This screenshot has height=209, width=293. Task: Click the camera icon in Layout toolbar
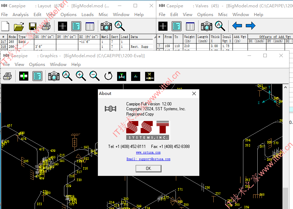click(106, 26)
